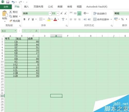Open the font size 11 dropdown
The width and height of the screenshot is (129, 112).
point(58,13)
